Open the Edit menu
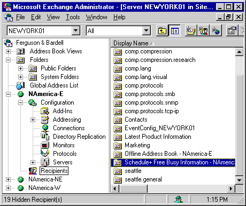Screen dimensions: 246x206 point(36,17)
